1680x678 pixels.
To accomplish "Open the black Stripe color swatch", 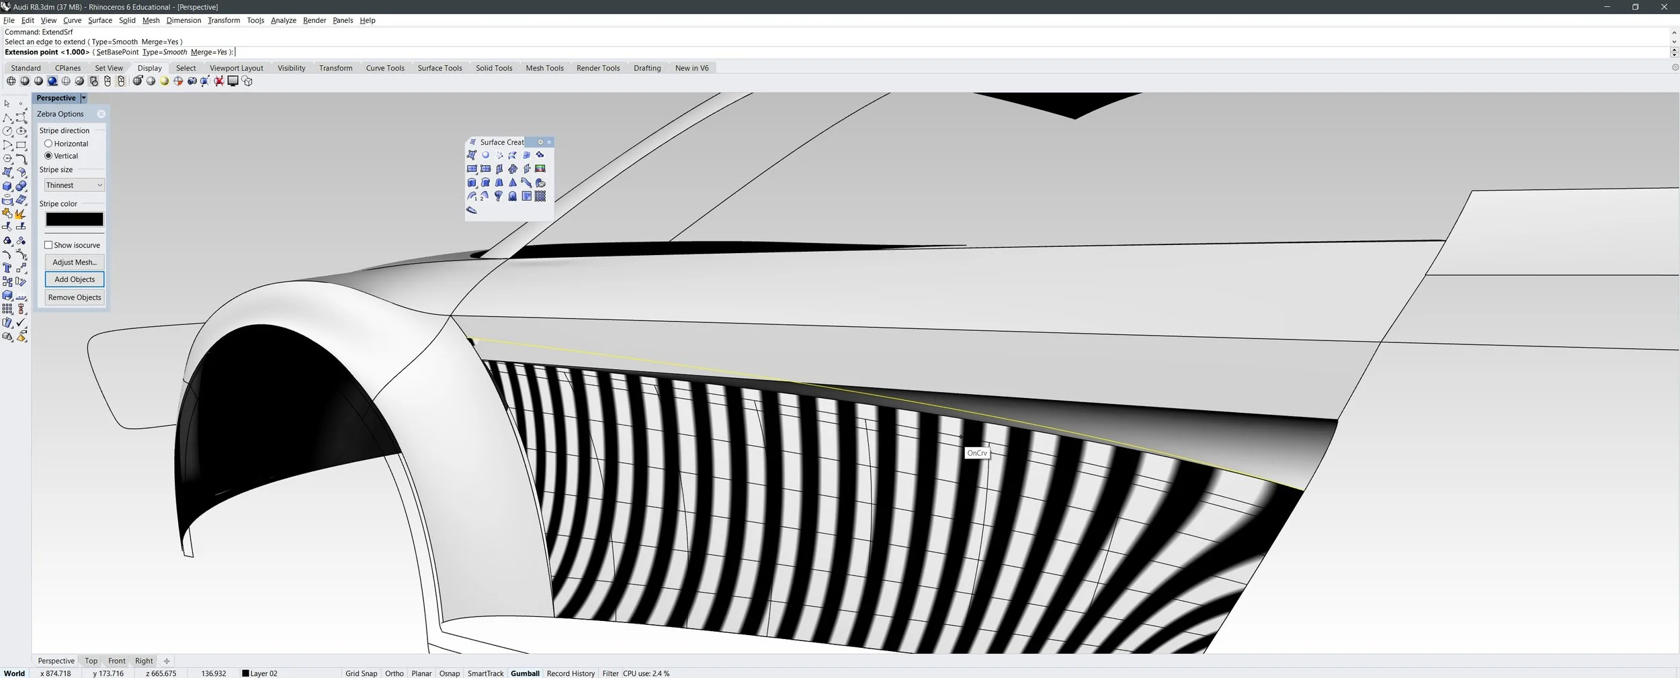I will tap(75, 220).
